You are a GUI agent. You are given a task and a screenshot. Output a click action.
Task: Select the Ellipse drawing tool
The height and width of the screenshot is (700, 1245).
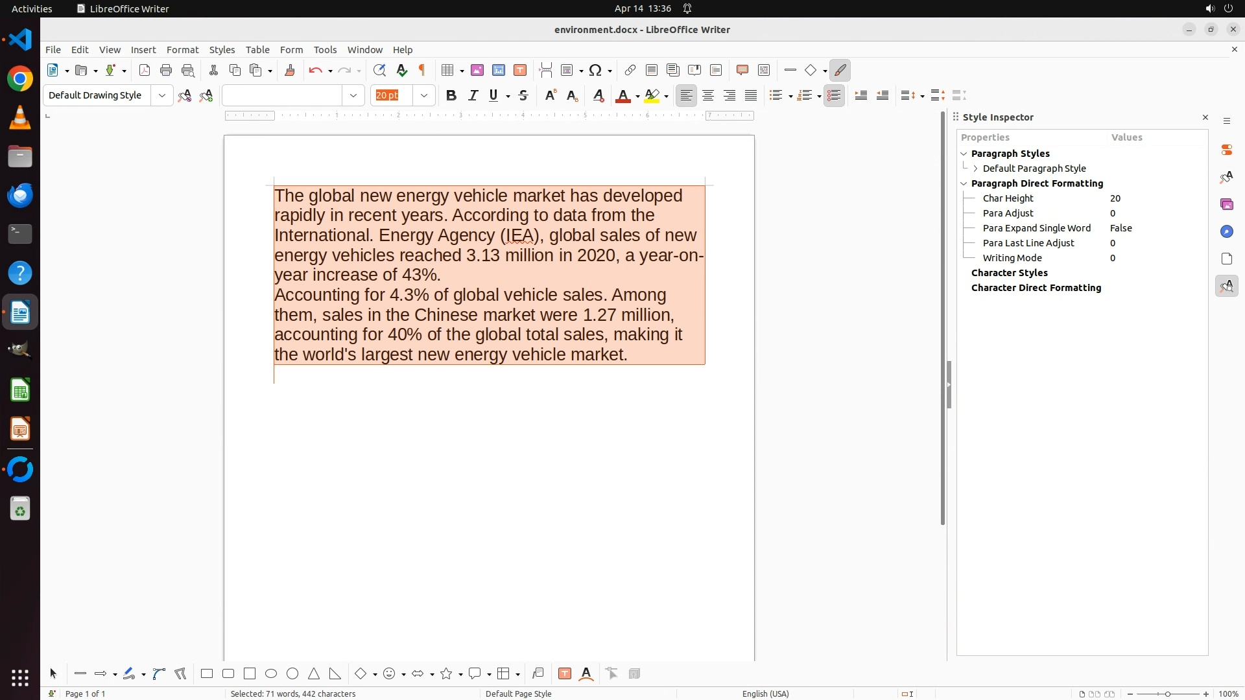(x=271, y=673)
